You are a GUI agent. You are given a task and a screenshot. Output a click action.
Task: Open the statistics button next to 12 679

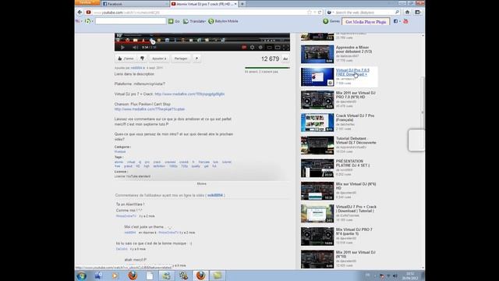(x=285, y=59)
